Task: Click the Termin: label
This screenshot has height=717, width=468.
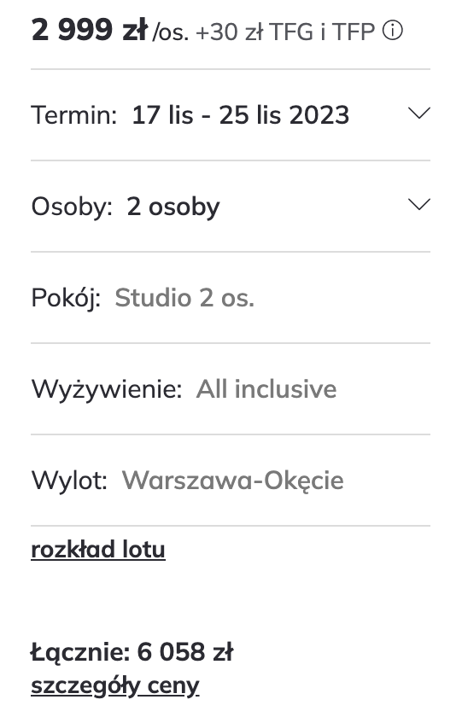Action: (x=74, y=114)
